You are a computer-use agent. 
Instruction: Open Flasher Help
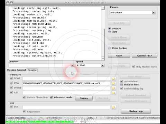pyautogui.click(x=136, y=111)
